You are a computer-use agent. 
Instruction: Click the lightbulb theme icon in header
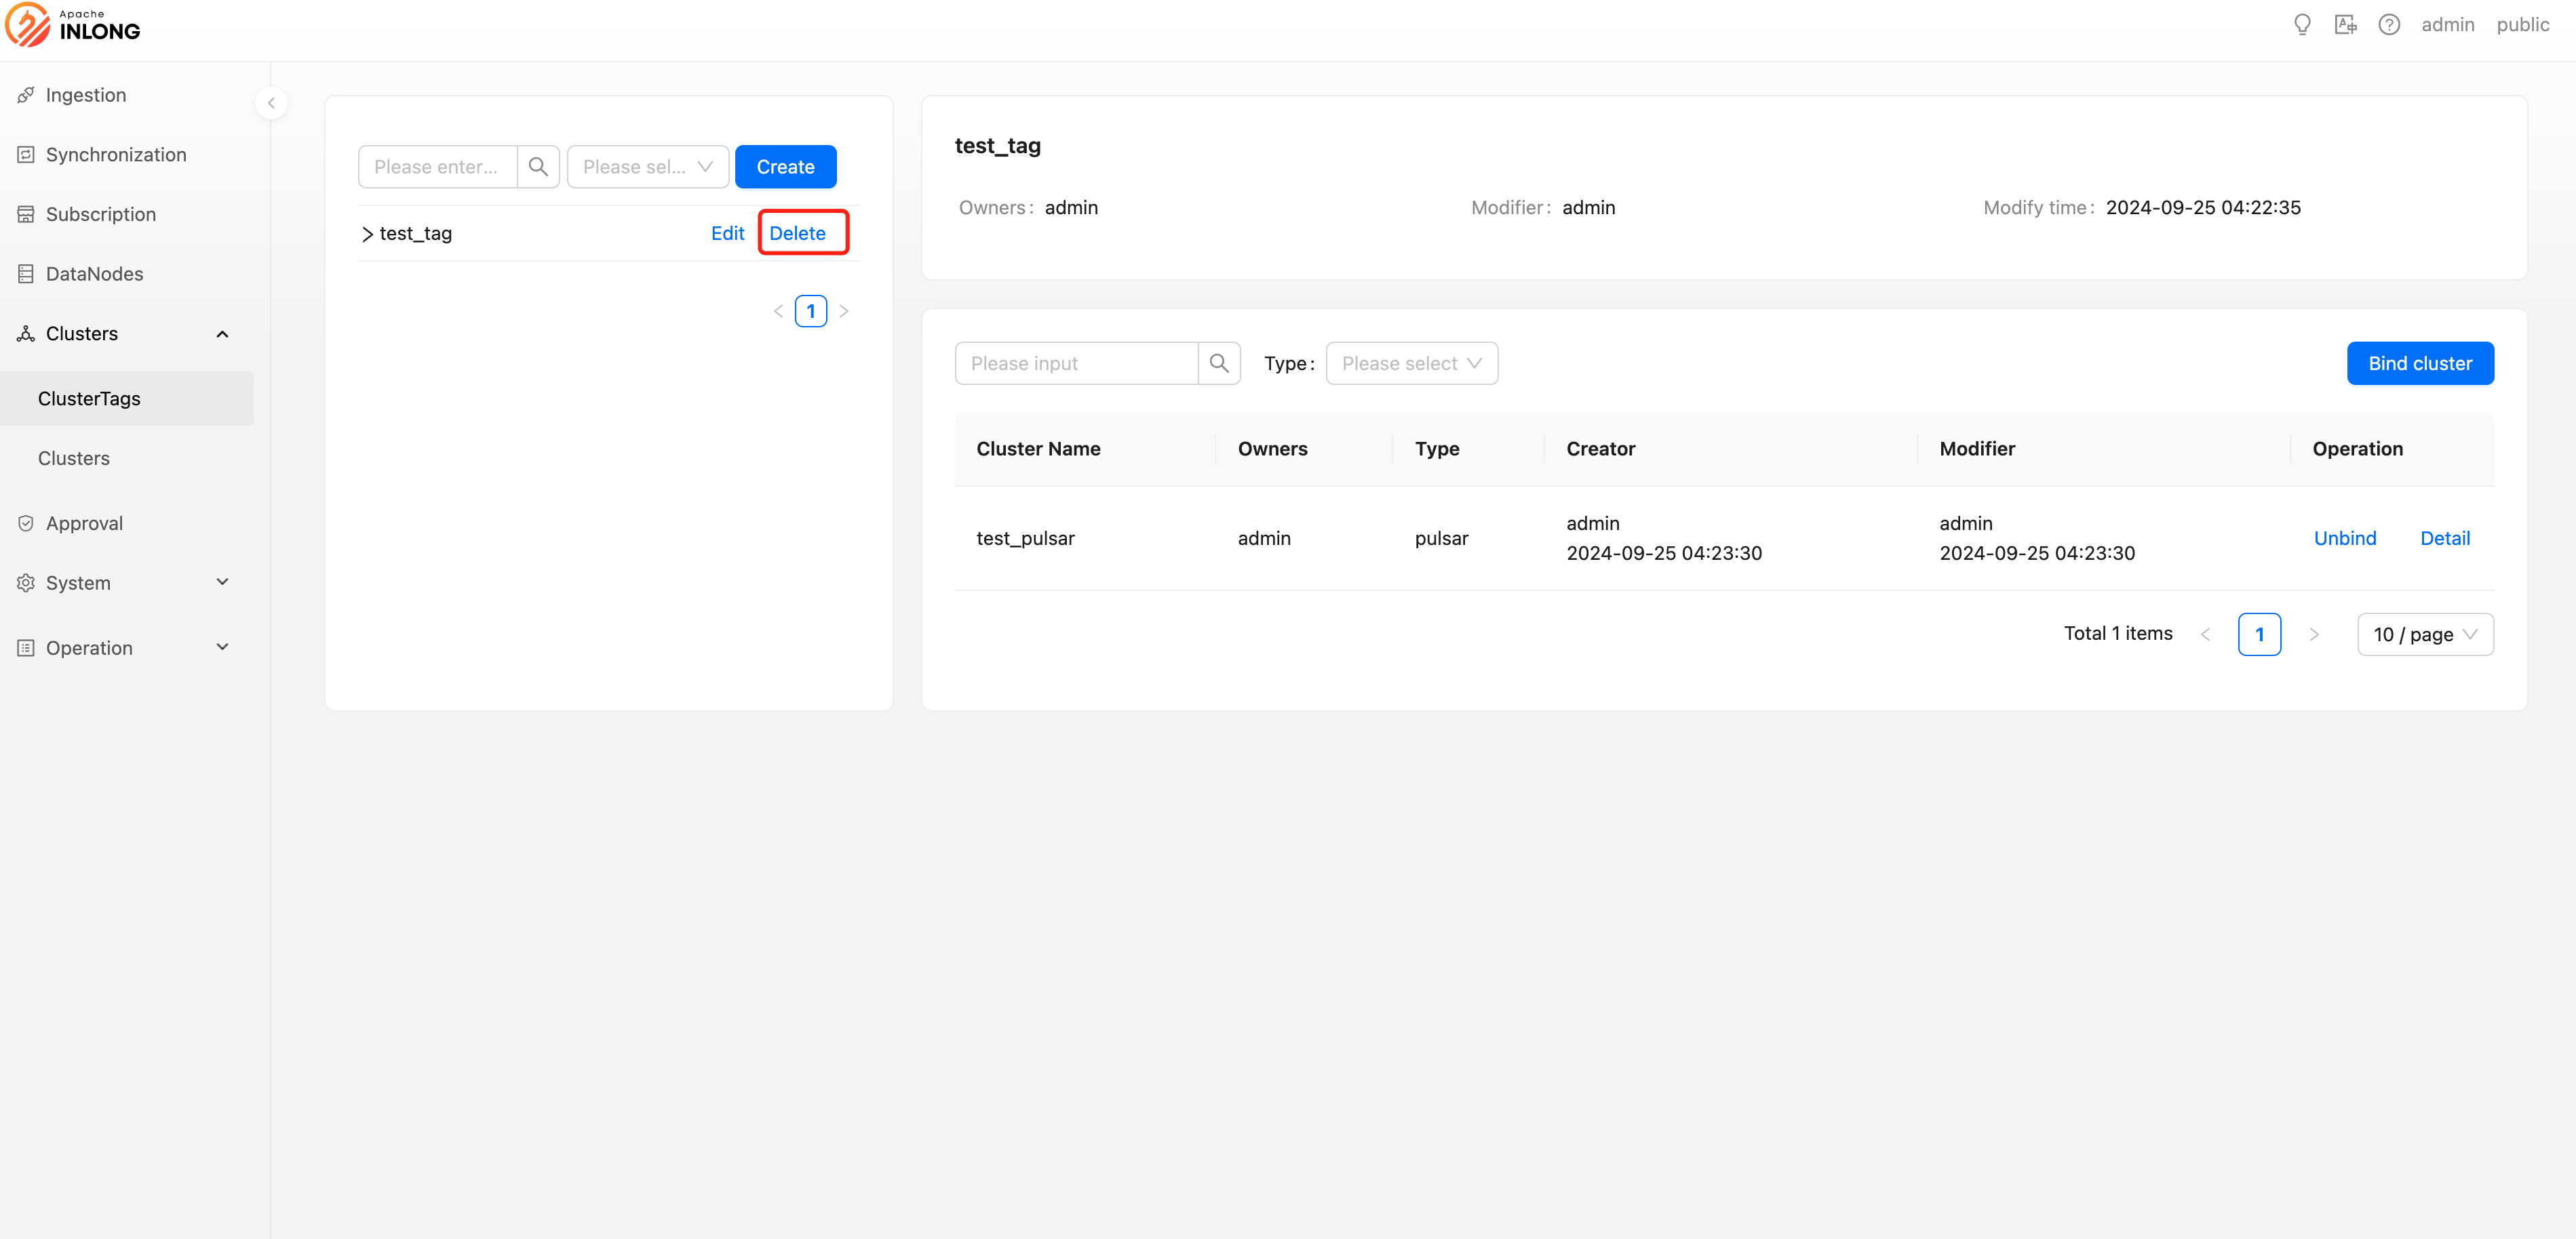click(x=2301, y=25)
